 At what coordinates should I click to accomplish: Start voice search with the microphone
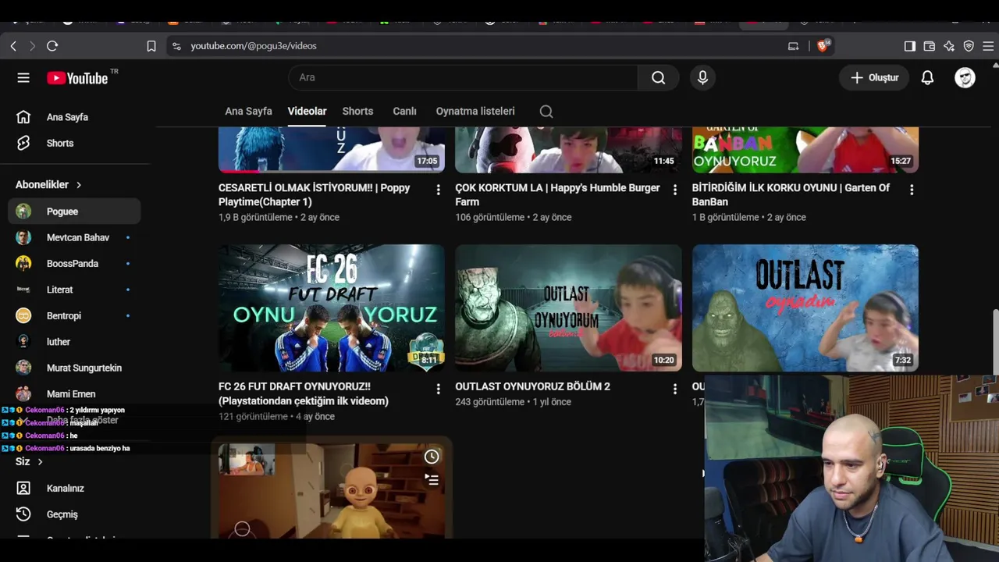702,77
